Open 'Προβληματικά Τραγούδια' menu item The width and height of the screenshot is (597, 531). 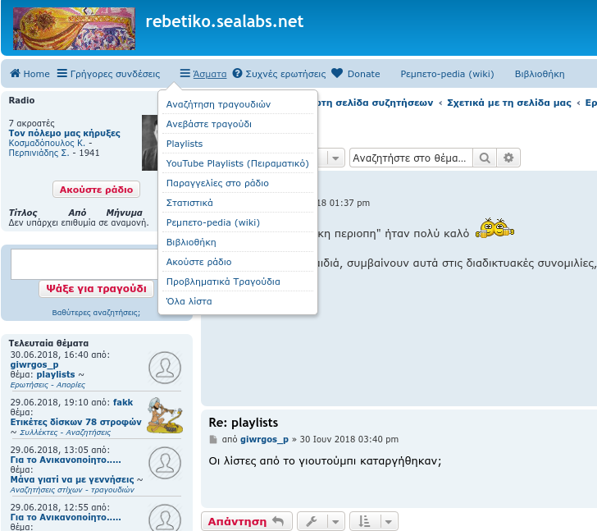pos(223,282)
